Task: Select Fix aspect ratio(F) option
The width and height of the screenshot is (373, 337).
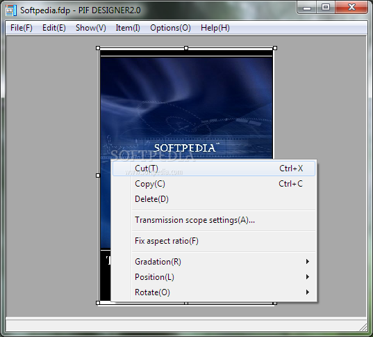Action: click(214, 241)
